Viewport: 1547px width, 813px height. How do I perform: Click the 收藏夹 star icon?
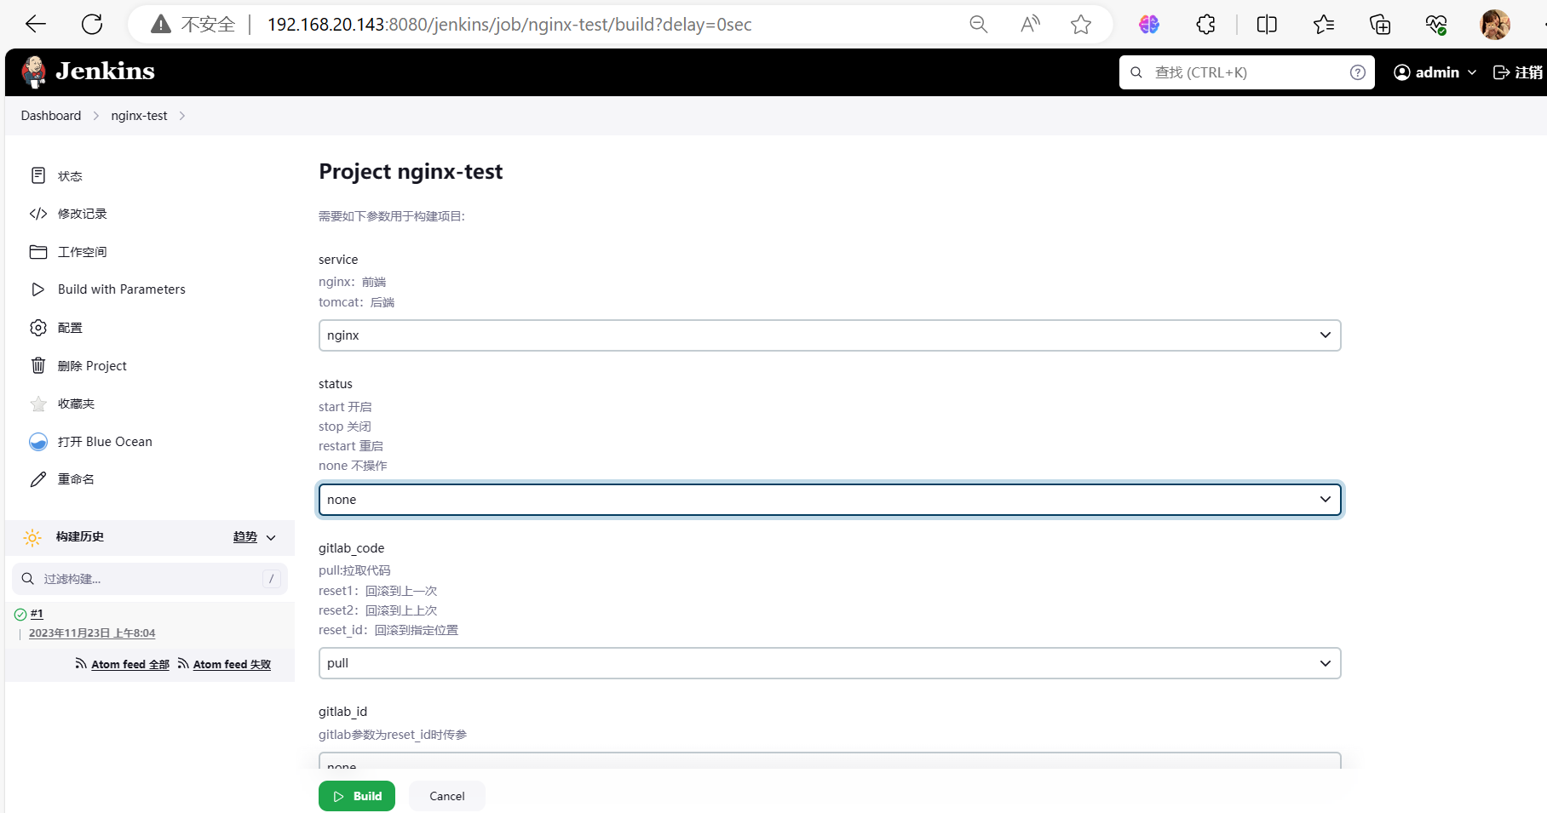[x=38, y=404]
